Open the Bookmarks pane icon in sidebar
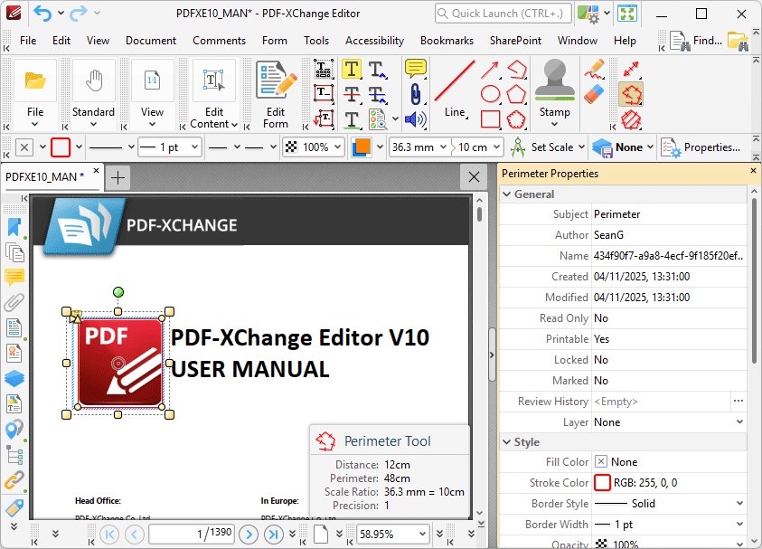 [14, 227]
